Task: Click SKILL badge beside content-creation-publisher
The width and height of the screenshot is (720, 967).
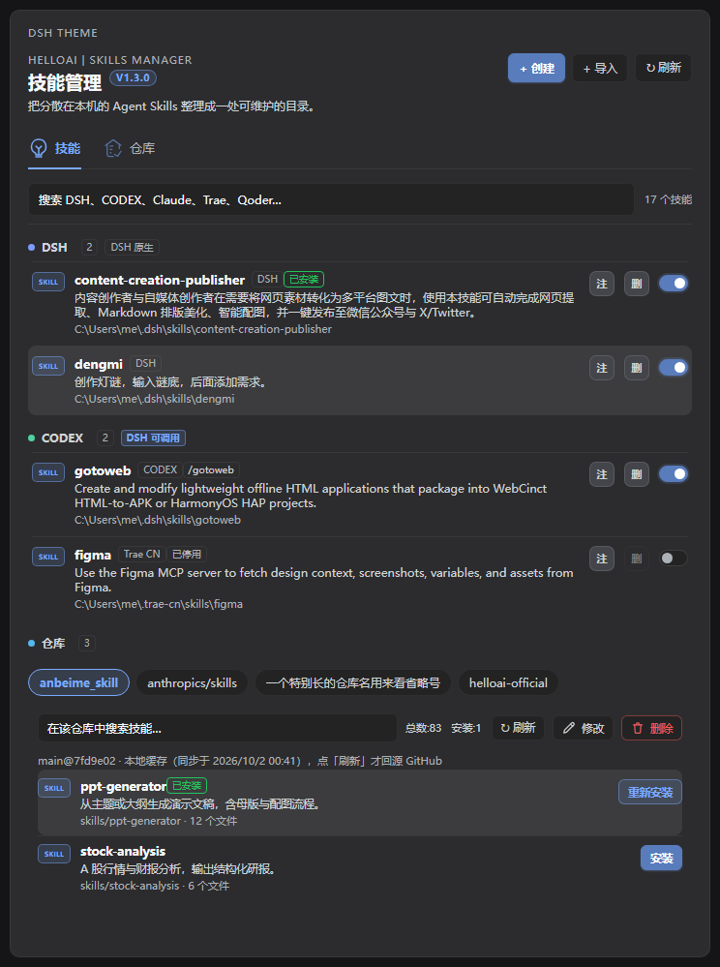Action: (x=48, y=282)
